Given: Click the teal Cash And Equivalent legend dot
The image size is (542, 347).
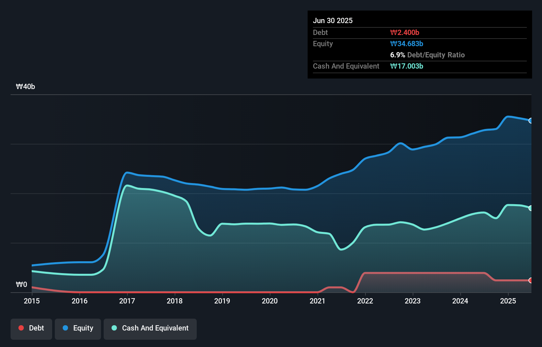Looking at the screenshot, I should click(114, 328).
